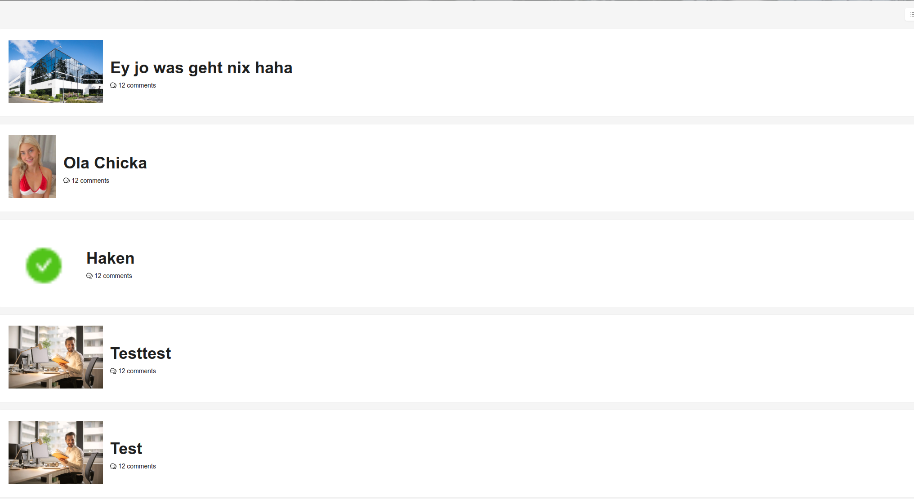View '12 comments' on the Ola Chicka post
Screen dimensions: 914x499
pyautogui.click(x=90, y=181)
